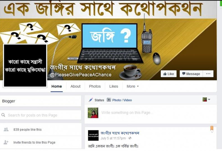Viewport: 222px width, 151px height.
Task: Expand the post-as identity dropdown arrow
Action: pyautogui.click(x=209, y=99)
